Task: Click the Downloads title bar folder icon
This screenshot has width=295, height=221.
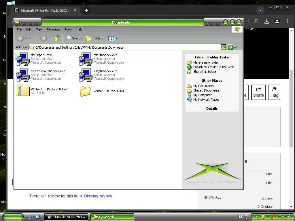Action: pos(17,22)
